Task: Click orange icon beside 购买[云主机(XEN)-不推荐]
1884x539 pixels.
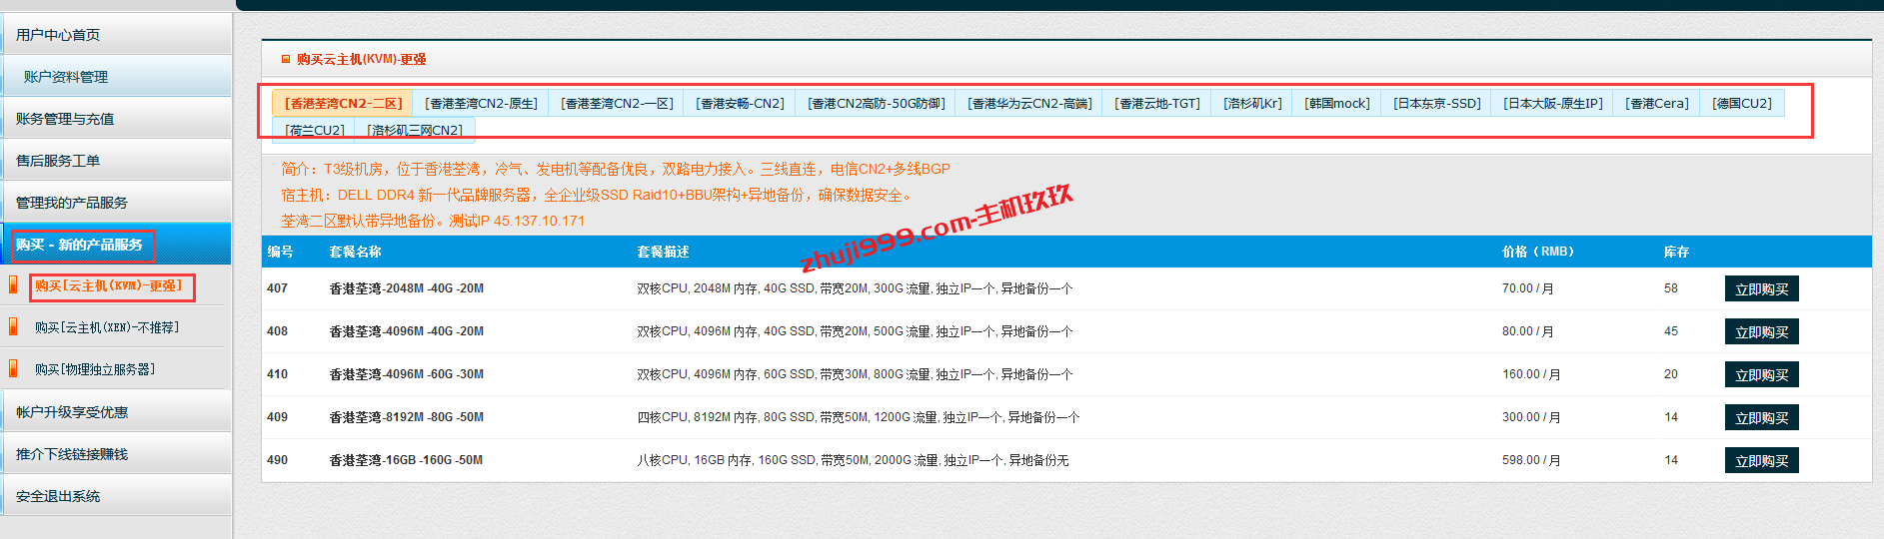Action: (13, 327)
